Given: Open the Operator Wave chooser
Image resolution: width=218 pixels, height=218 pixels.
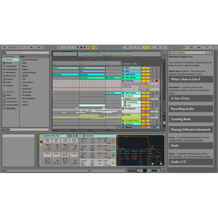Looking at the screenshot, I should [150, 154].
